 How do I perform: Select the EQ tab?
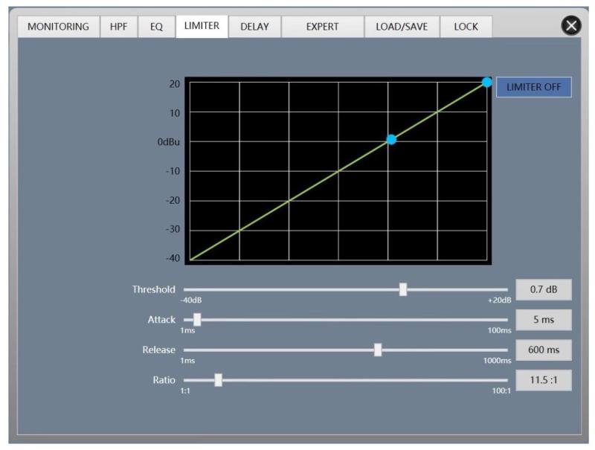coord(156,27)
